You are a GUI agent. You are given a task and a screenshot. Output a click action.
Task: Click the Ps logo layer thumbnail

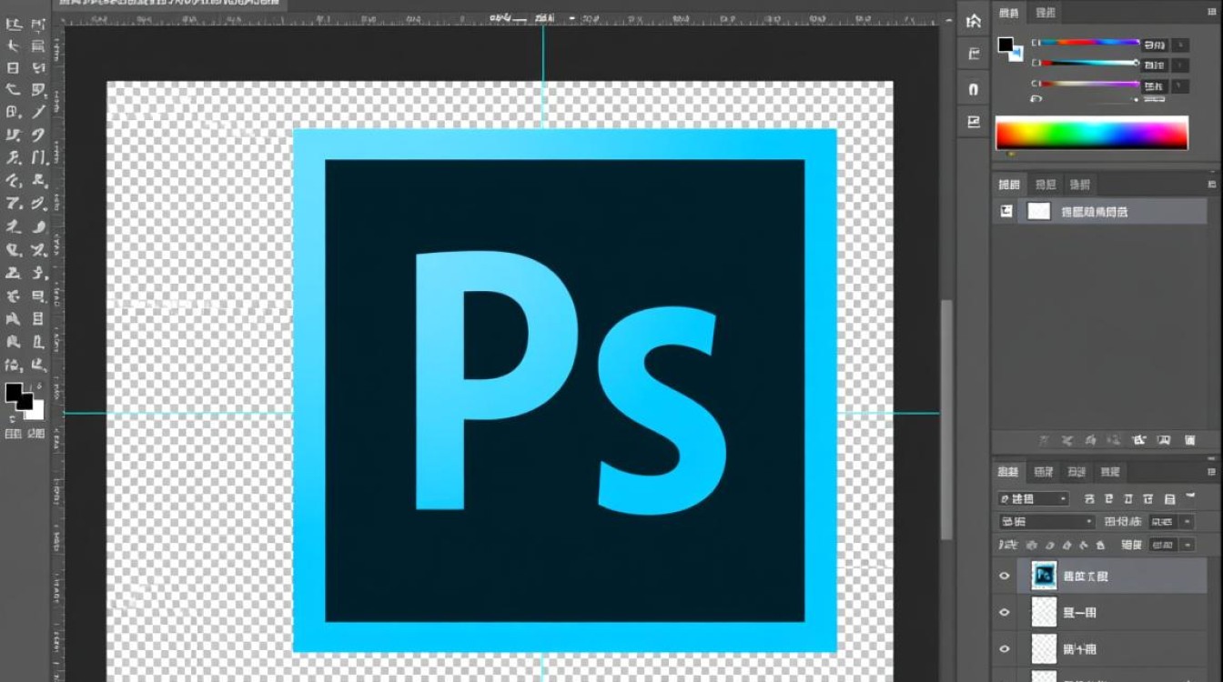pyautogui.click(x=1044, y=575)
